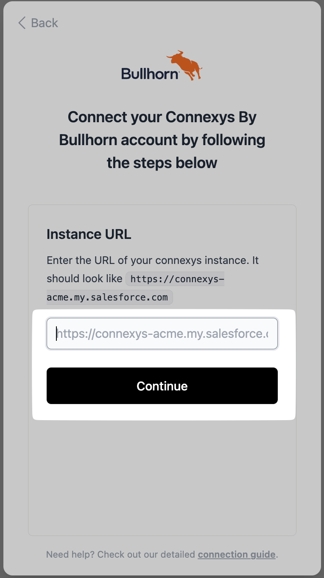
Task: Click the 'acme.my.salesforce.com' code snippet line
Action: (107, 297)
